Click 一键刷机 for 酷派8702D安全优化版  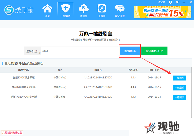pyautogui.click(x=179, y=88)
